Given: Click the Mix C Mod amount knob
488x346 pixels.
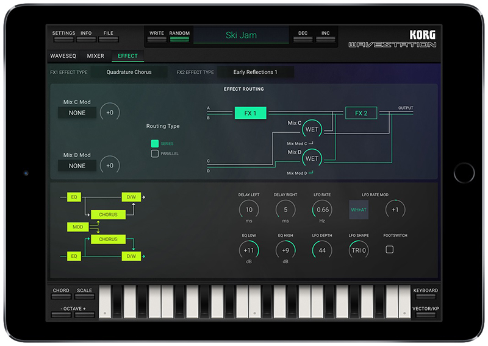Looking at the screenshot, I should point(110,113).
